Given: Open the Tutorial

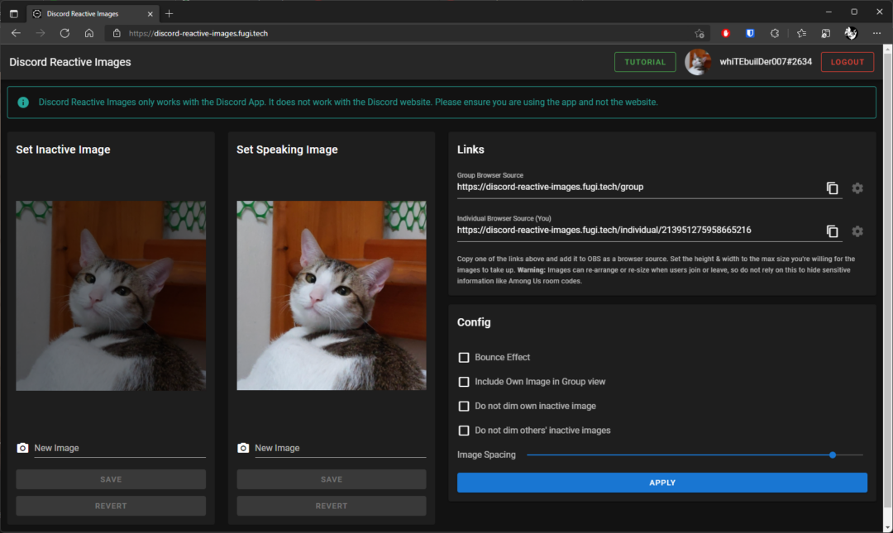Looking at the screenshot, I should tap(645, 62).
